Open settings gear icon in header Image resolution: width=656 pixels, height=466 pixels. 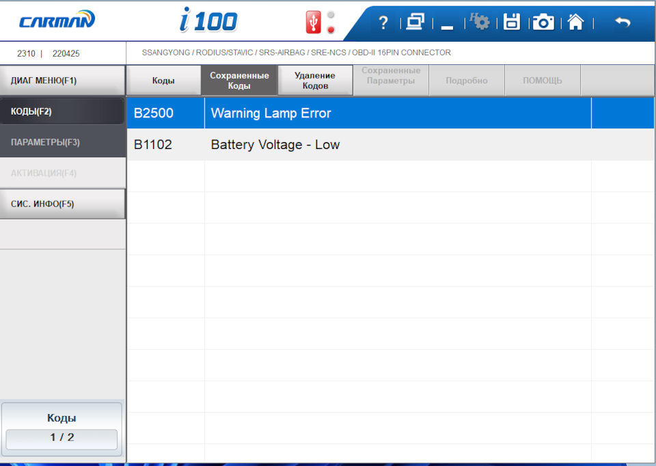point(480,21)
